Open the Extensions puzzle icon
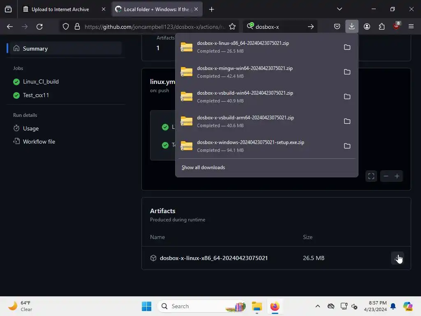 [x=382, y=26]
